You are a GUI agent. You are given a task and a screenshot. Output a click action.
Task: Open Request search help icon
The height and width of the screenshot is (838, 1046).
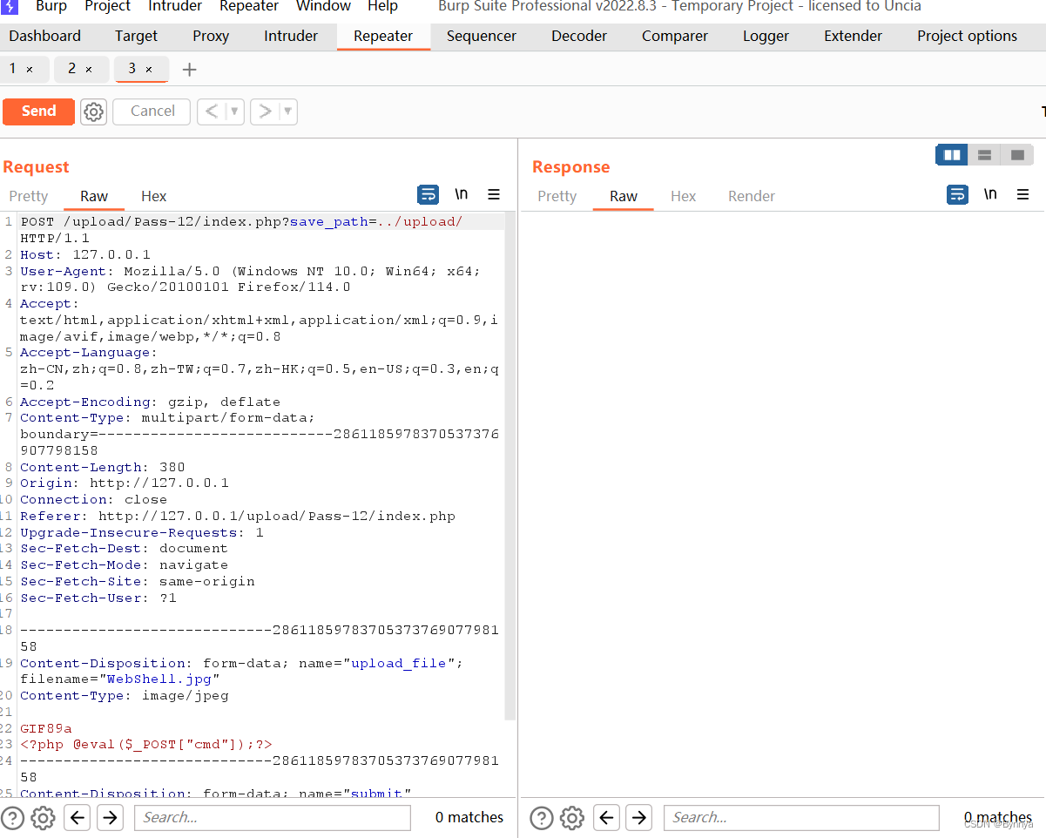pos(12,818)
